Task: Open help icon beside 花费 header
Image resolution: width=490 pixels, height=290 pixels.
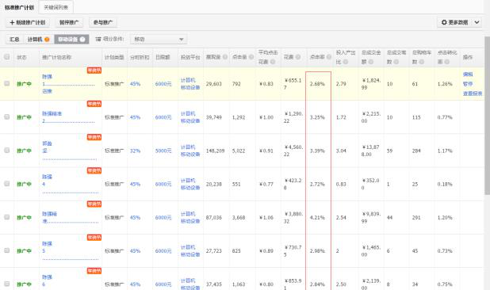Action: [x=298, y=57]
